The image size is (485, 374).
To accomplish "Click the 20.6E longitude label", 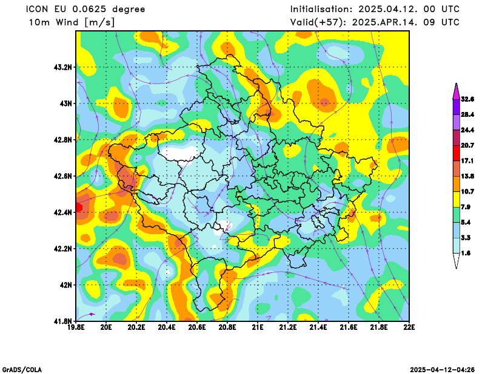I will (197, 327).
